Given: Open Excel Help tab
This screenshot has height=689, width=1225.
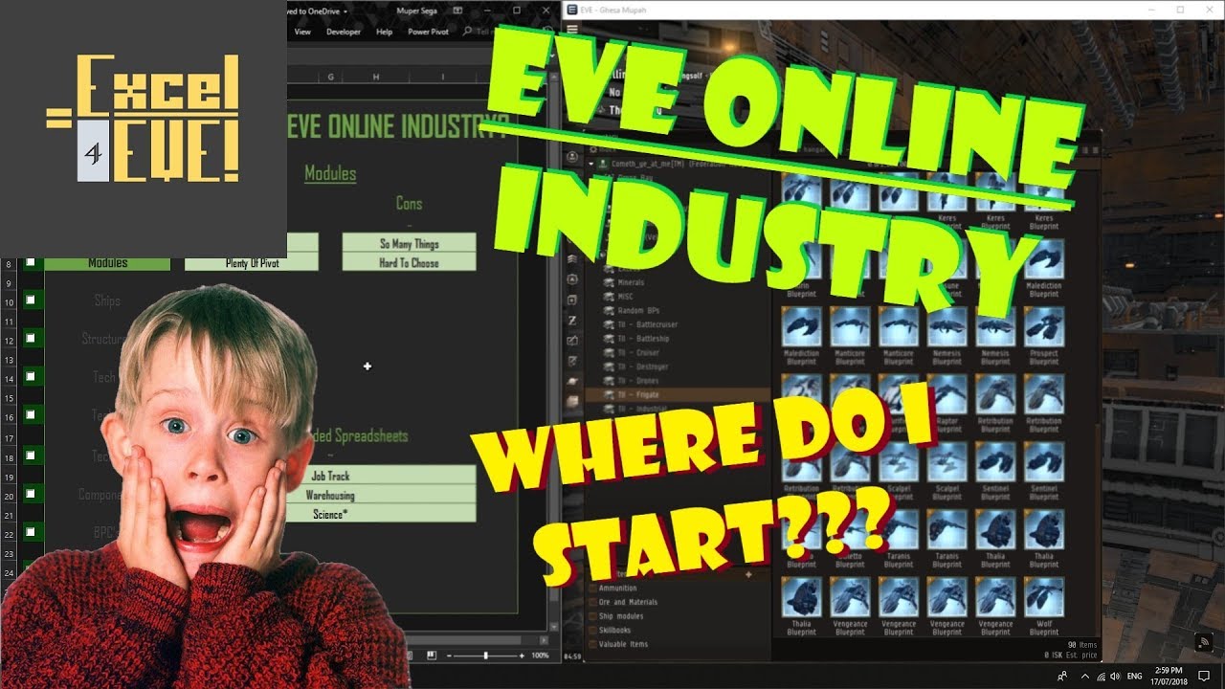Looking at the screenshot, I should 385,32.
